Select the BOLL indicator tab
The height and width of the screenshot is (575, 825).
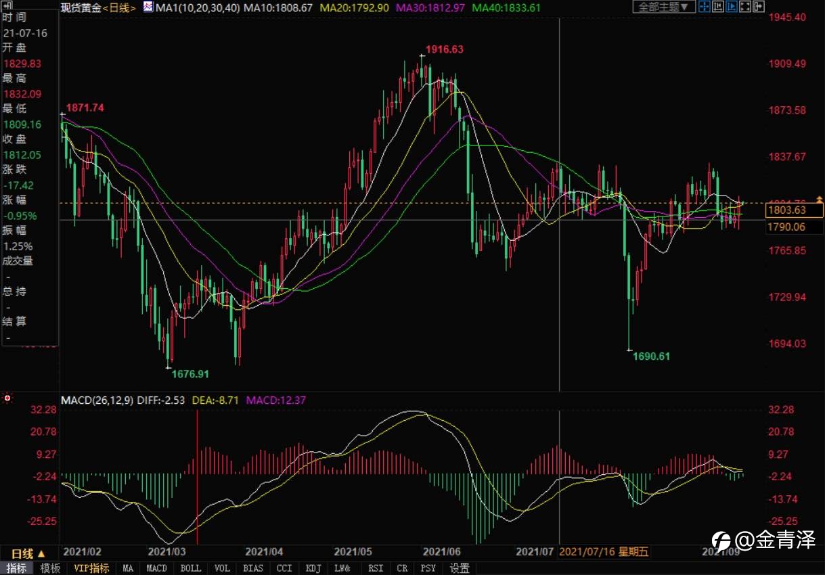[191, 568]
